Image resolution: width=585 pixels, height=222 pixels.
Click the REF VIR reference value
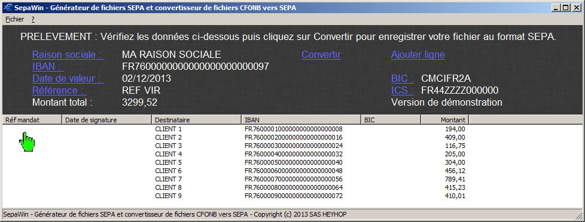click(141, 91)
